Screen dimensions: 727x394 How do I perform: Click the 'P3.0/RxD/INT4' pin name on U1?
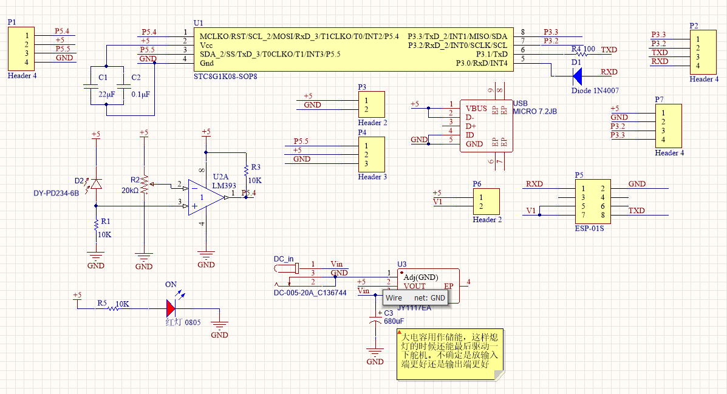tap(482, 63)
